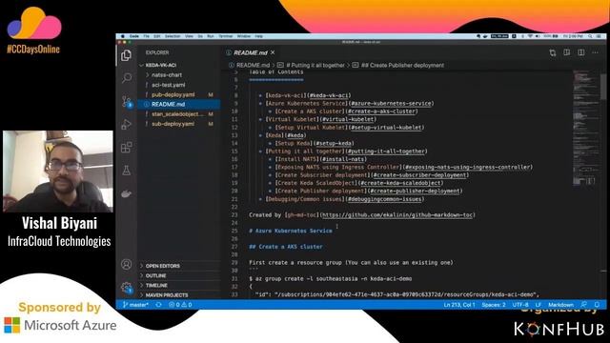Open the Selection menu
The image size is (610, 343).
click(173, 36)
